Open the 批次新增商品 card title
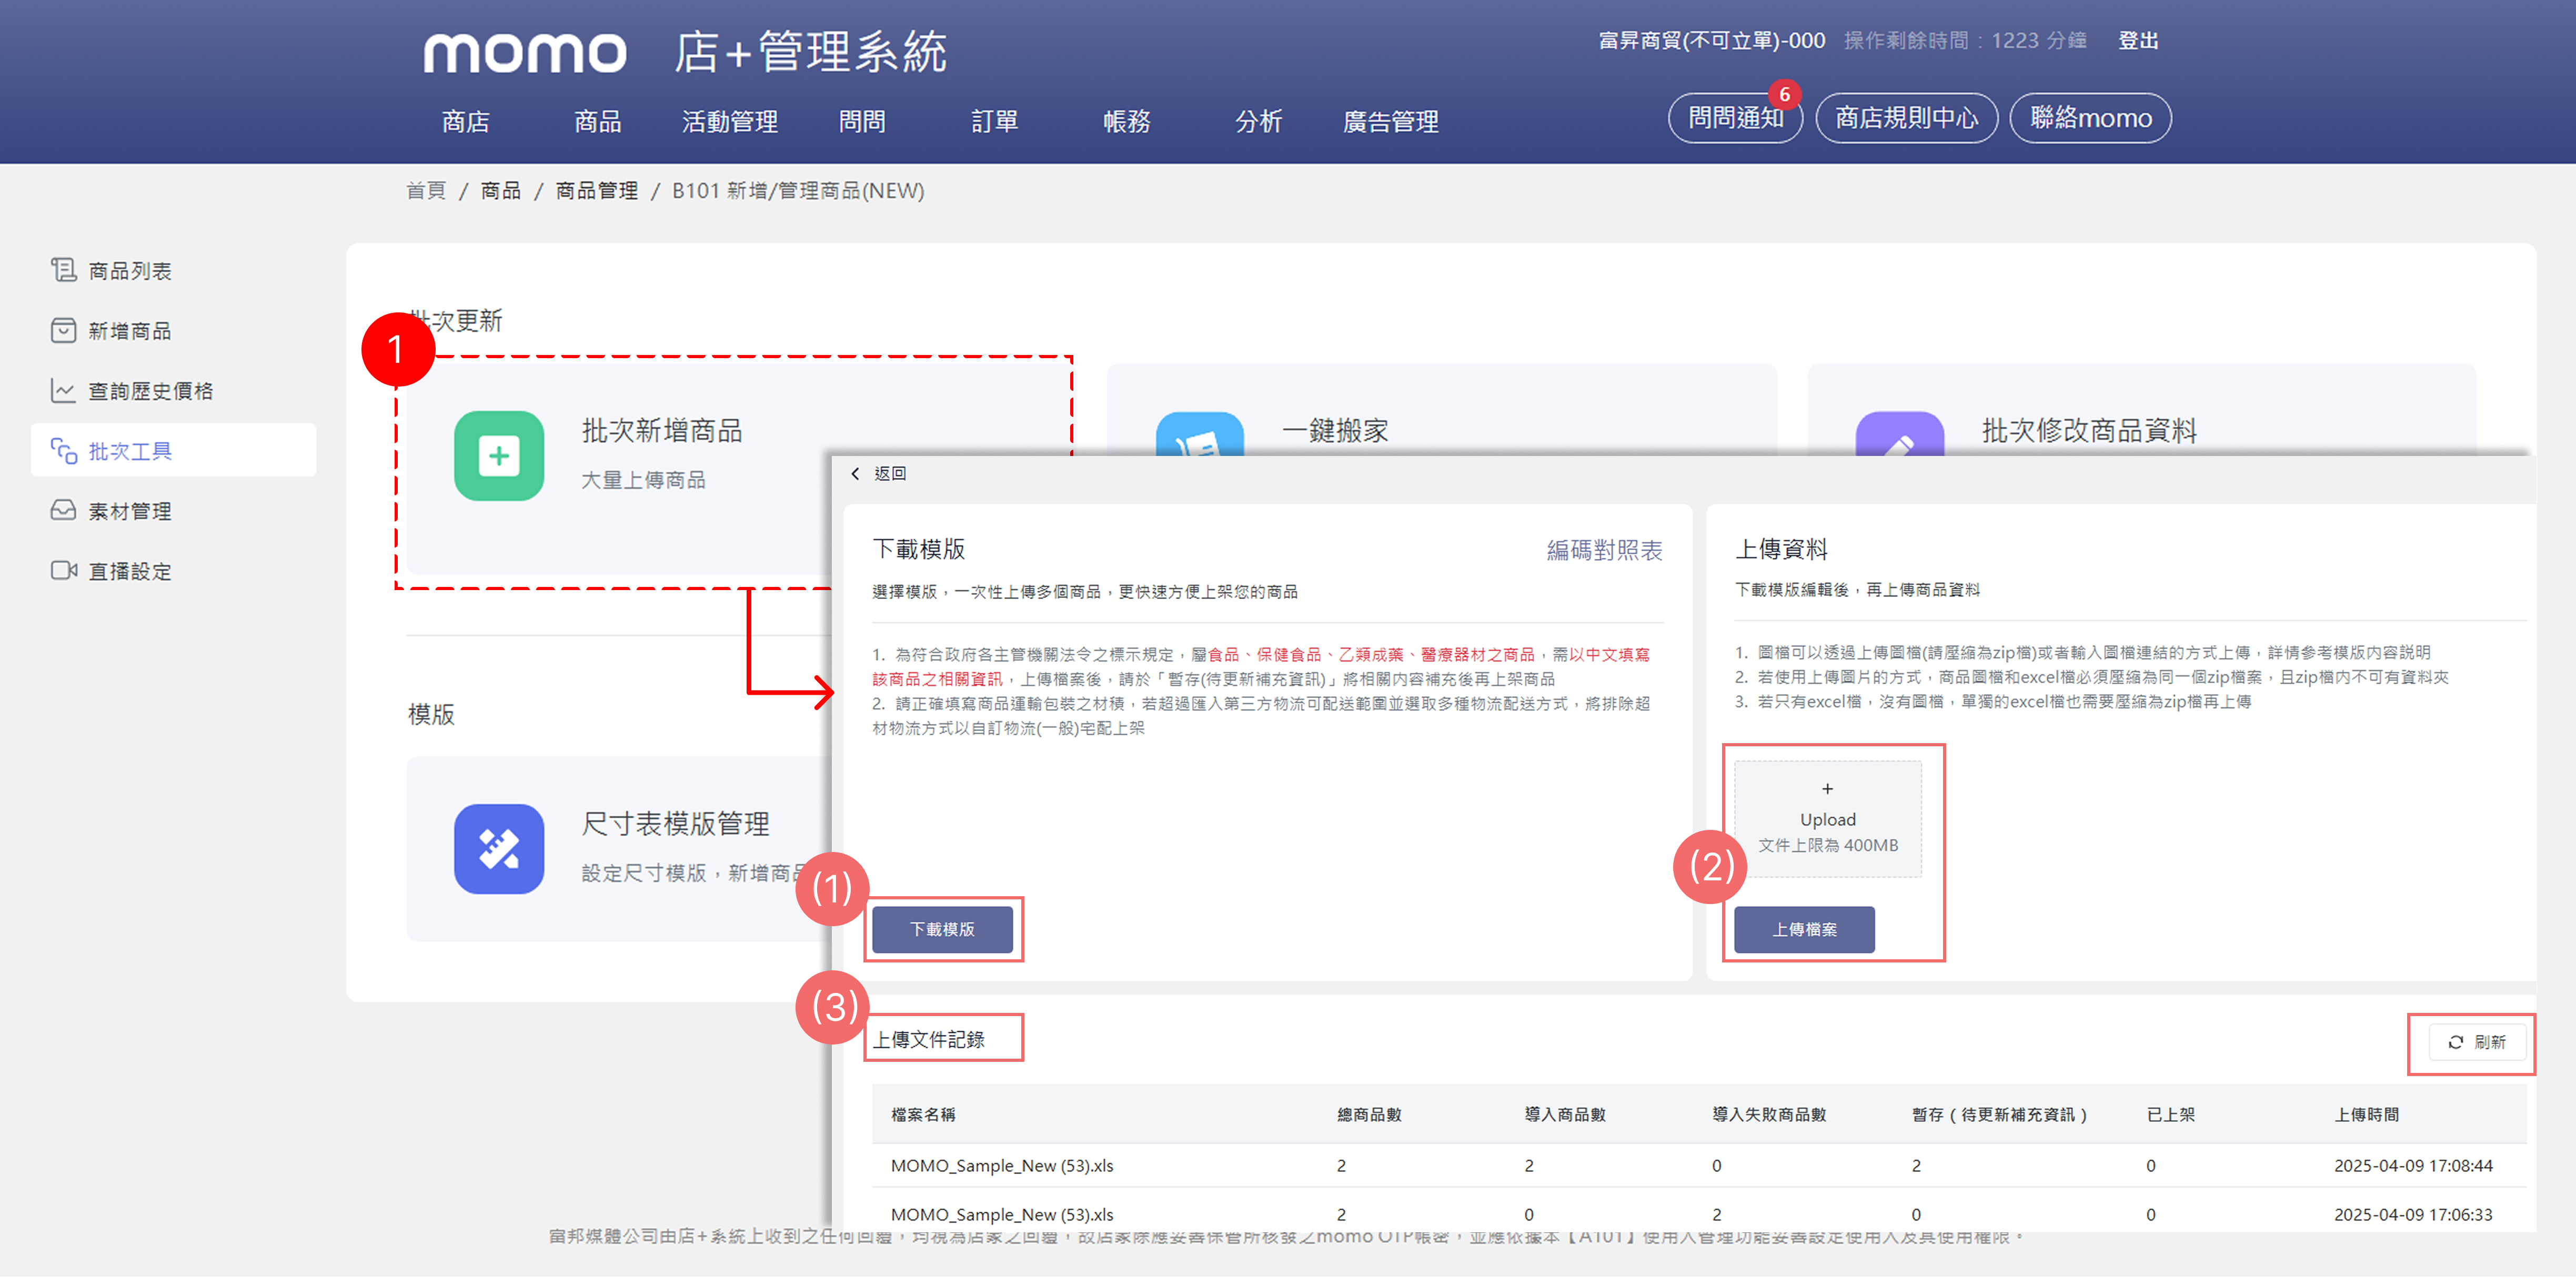This screenshot has width=2576, height=1278. coord(662,431)
